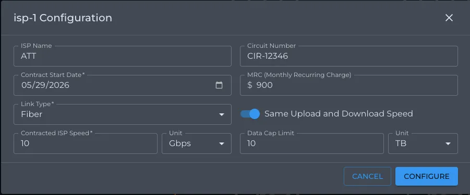Image resolution: width=470 pixels, height=195 pixels.
Task: Open the Gbps speed unit dropdown
Action: coord(197,144)
